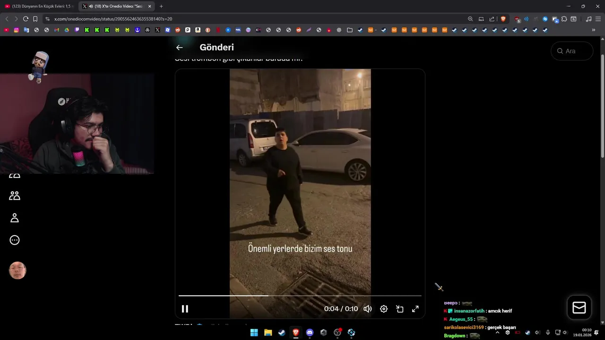Click chat username Aegeus_55

click(461, 319)
